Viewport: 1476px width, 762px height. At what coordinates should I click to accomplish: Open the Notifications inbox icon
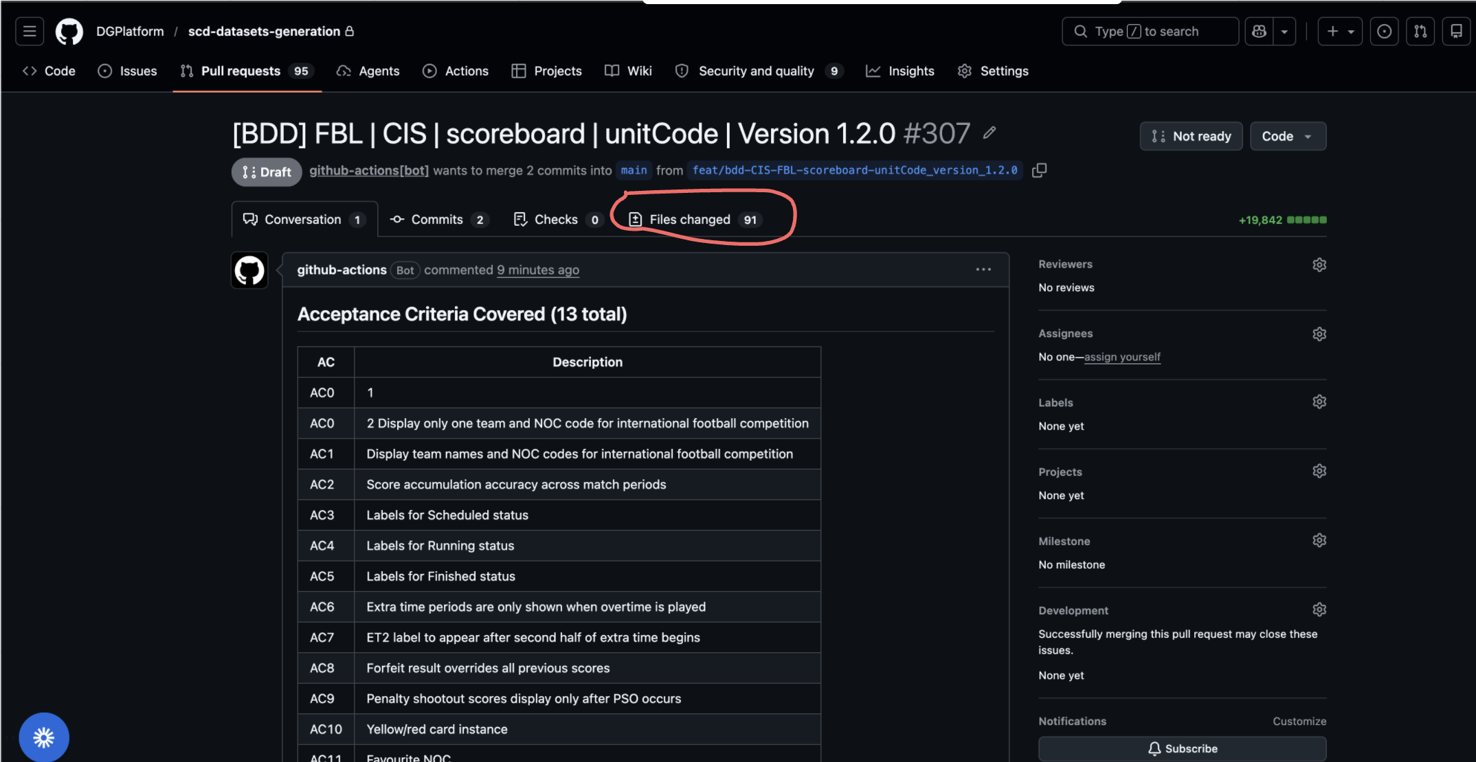coord(1456,32)
